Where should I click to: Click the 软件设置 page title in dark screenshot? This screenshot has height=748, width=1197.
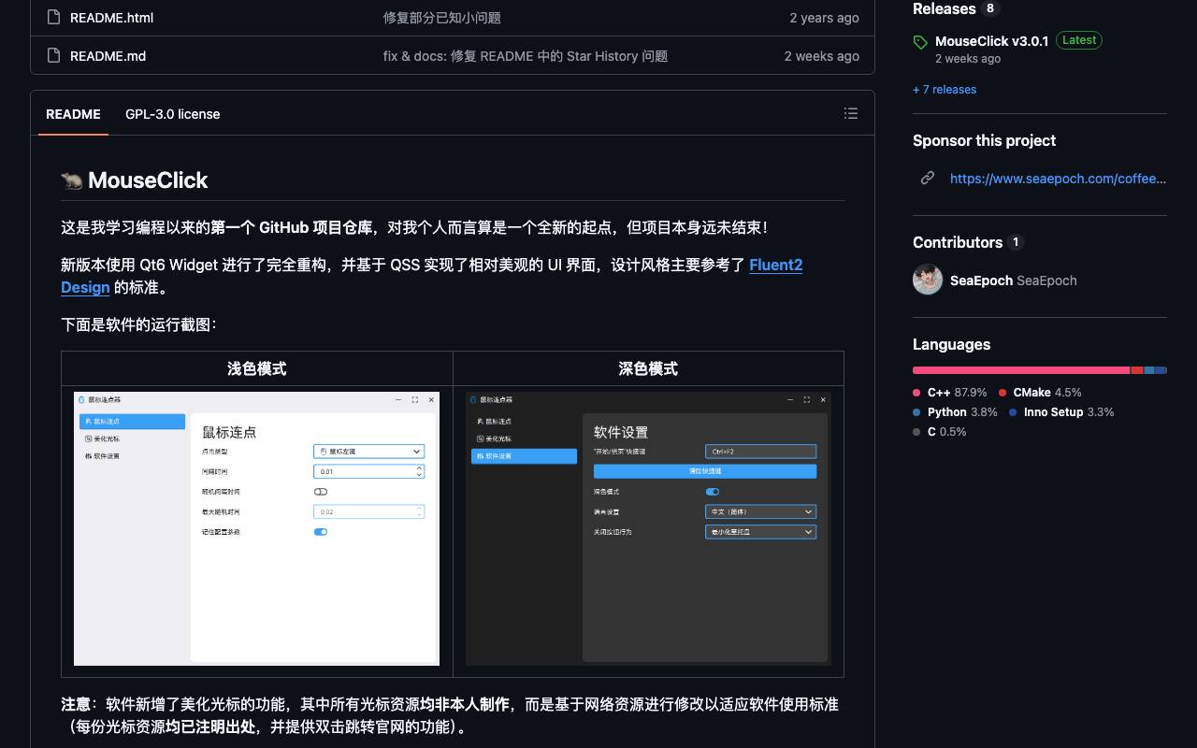tap(621, 432)
